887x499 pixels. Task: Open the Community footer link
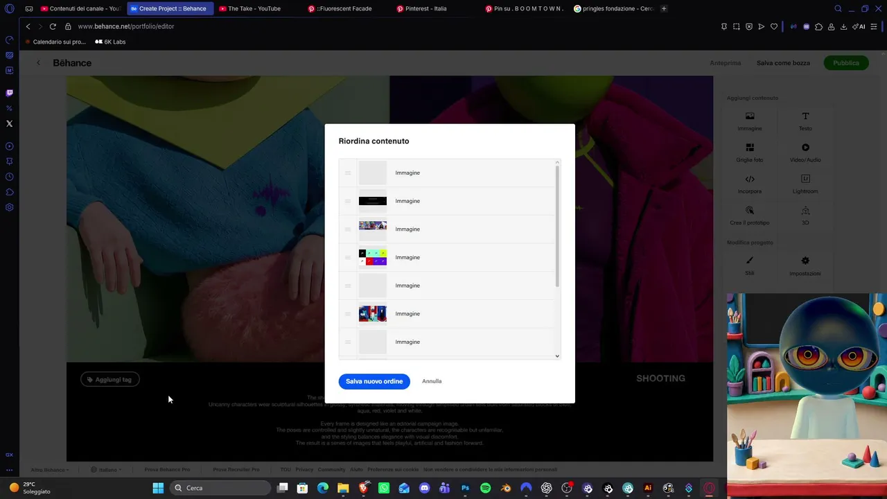pyautogui.click(x=331, y=470)
